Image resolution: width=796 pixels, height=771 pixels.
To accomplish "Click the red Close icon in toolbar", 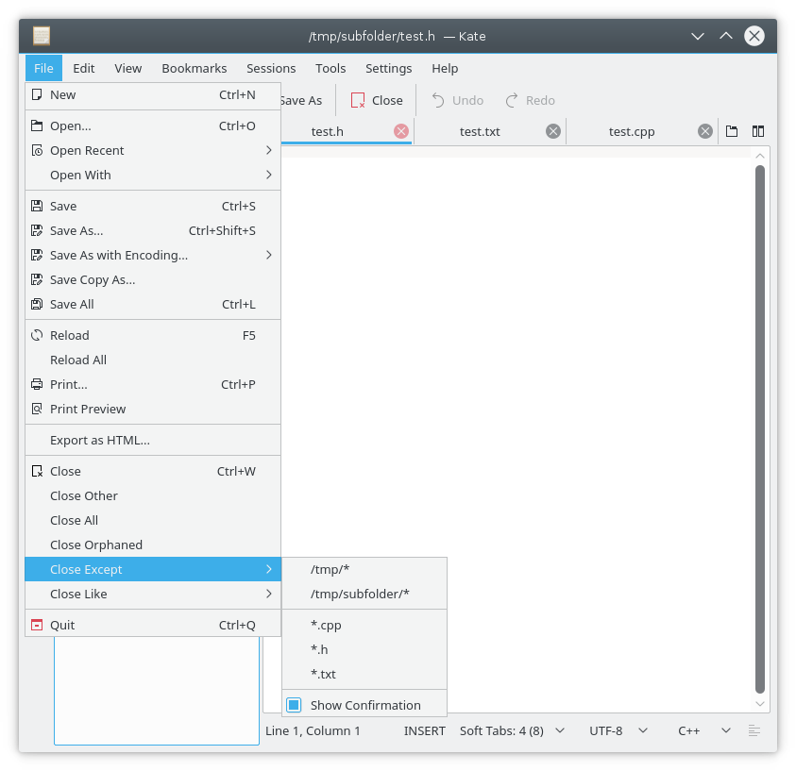I will click(358, 100).
